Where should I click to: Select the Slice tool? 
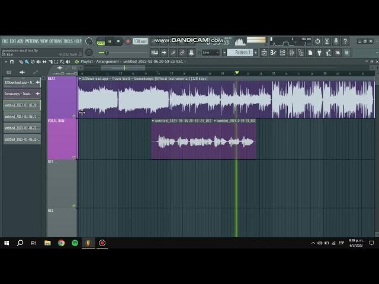click(50, 62)
